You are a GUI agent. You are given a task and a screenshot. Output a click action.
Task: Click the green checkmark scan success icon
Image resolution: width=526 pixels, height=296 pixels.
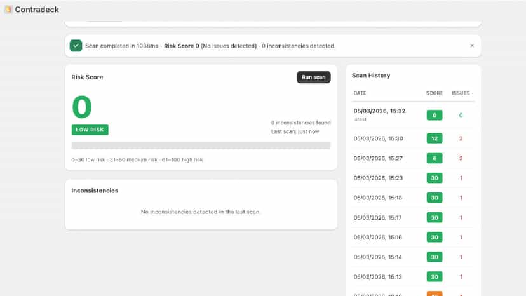(x=76, y=46)
